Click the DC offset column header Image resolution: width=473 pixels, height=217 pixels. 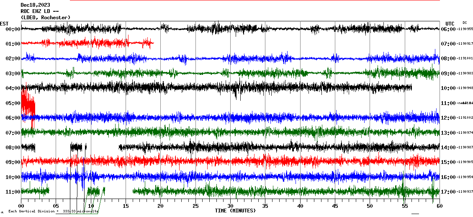coord(465,23)
